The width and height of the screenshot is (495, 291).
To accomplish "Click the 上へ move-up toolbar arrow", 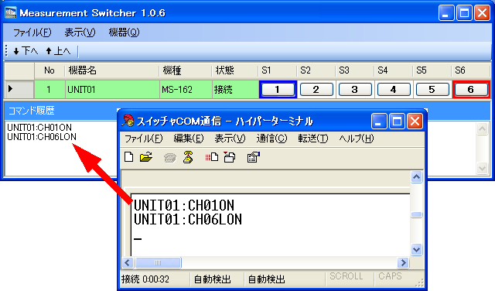I will tap(58, 51).
